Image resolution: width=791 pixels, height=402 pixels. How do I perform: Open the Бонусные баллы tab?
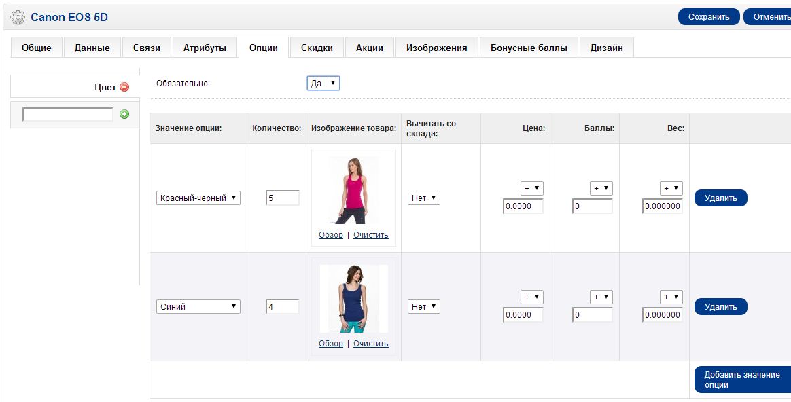coord(528,48)
